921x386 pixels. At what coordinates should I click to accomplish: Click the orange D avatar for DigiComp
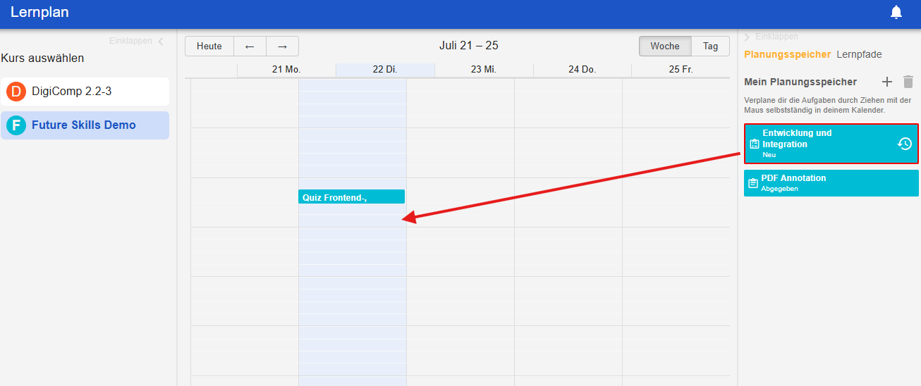coord(16,92)
